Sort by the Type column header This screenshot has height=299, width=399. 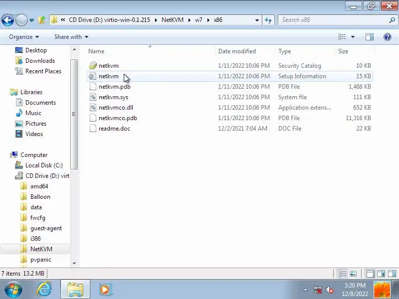[x=284, y=51]
